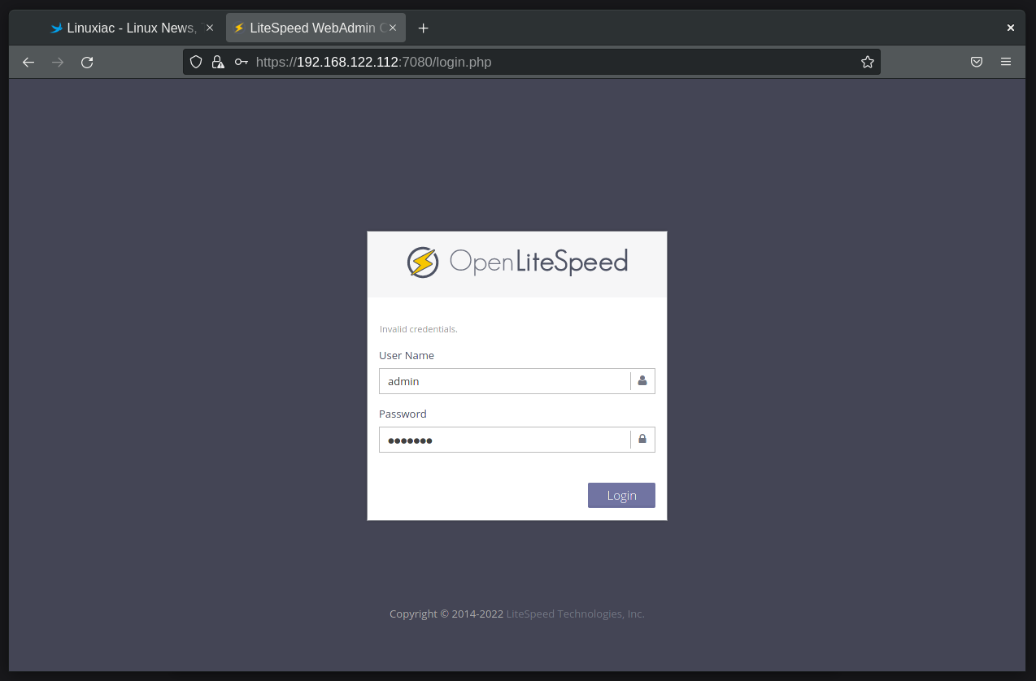The height and width of the screenshot is (681, 1036).
Task: Submit credentials with the Login button
Action: [621, 495]
